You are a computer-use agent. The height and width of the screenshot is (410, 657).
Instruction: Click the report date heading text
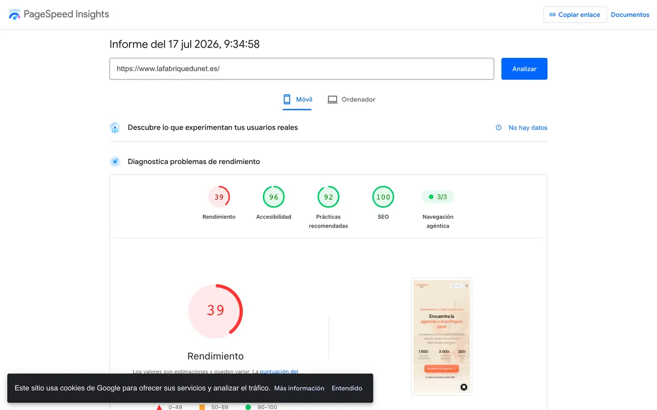[x=184, y=44]
